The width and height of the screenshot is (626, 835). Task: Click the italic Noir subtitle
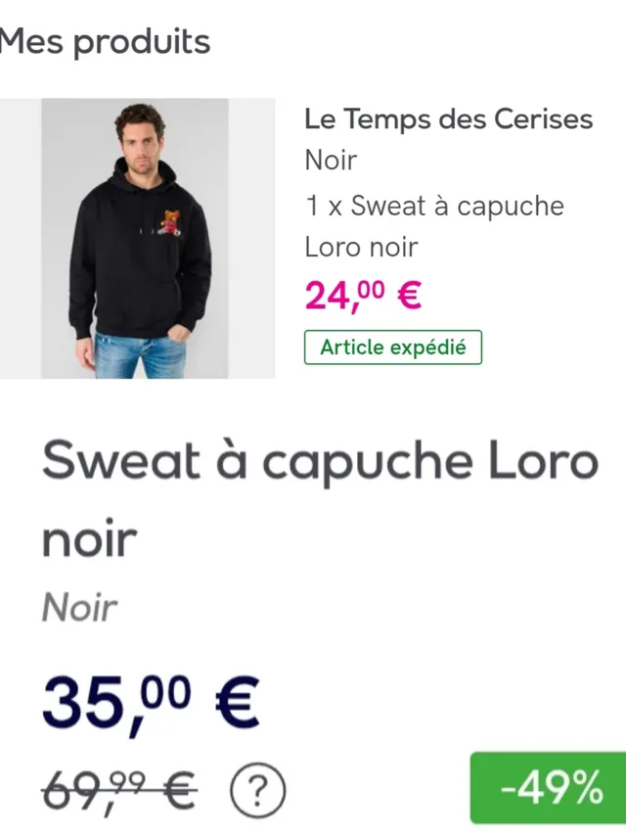pyautogui.click(x=79, y=609)
